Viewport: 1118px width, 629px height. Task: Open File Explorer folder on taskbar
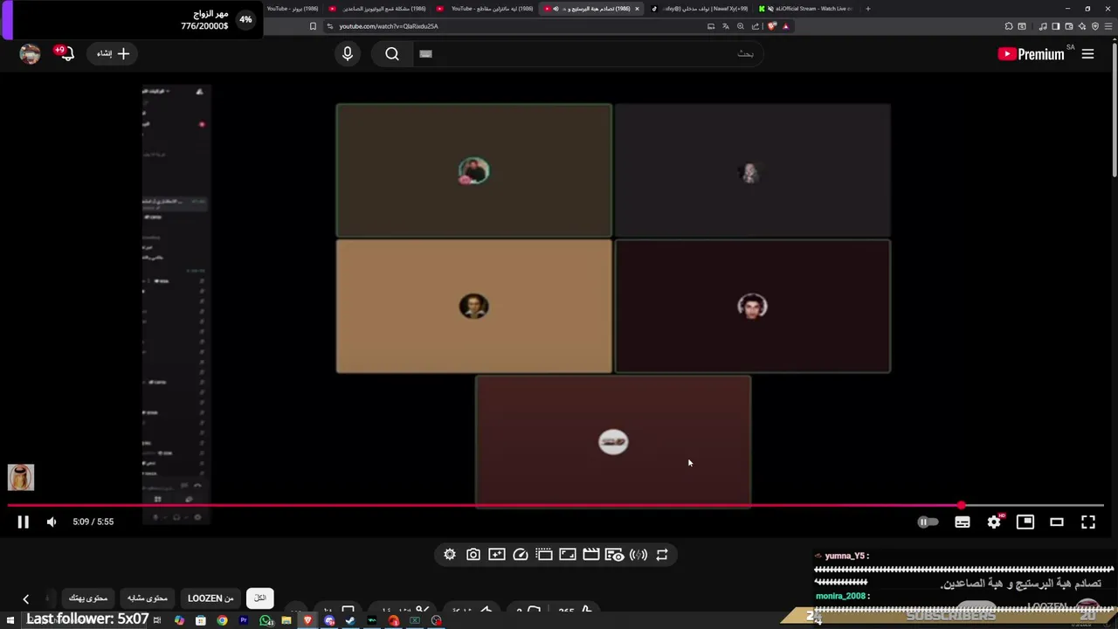point(286,620)
